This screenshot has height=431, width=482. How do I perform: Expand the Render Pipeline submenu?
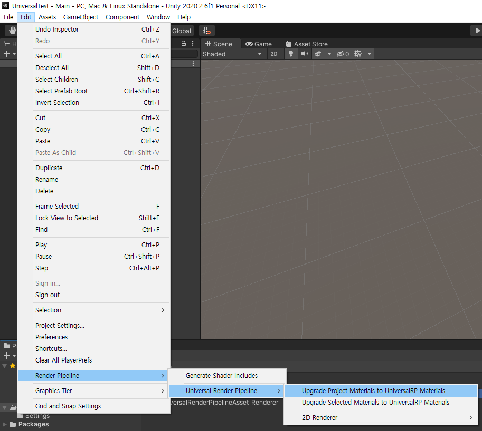pyautogui.click(x=93, y=376)
